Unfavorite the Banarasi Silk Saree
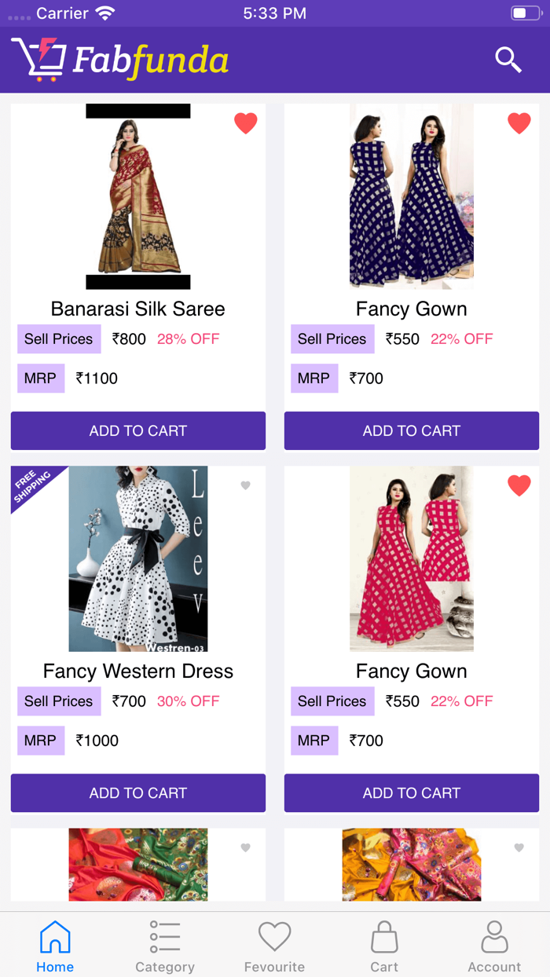The width and height of the screenshot is (550, 977). [x=246, y=123]
